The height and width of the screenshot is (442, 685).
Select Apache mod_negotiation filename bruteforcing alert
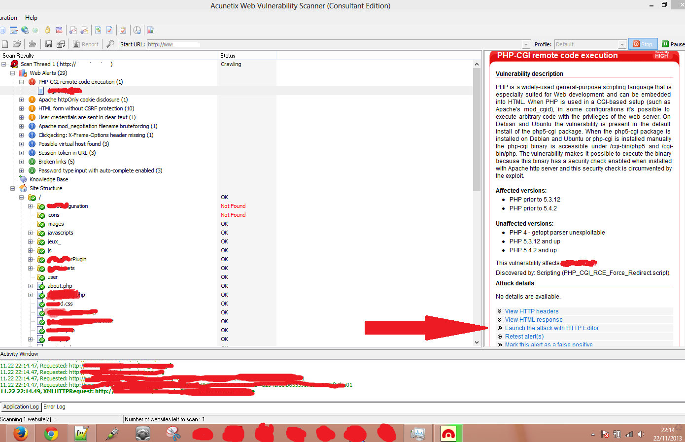point(98,126)
